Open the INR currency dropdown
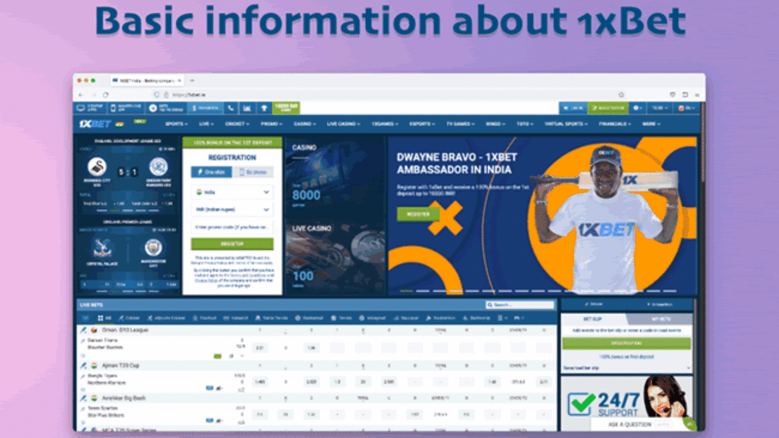This screenshot has height=438, width=779. [x=232, y=209]
